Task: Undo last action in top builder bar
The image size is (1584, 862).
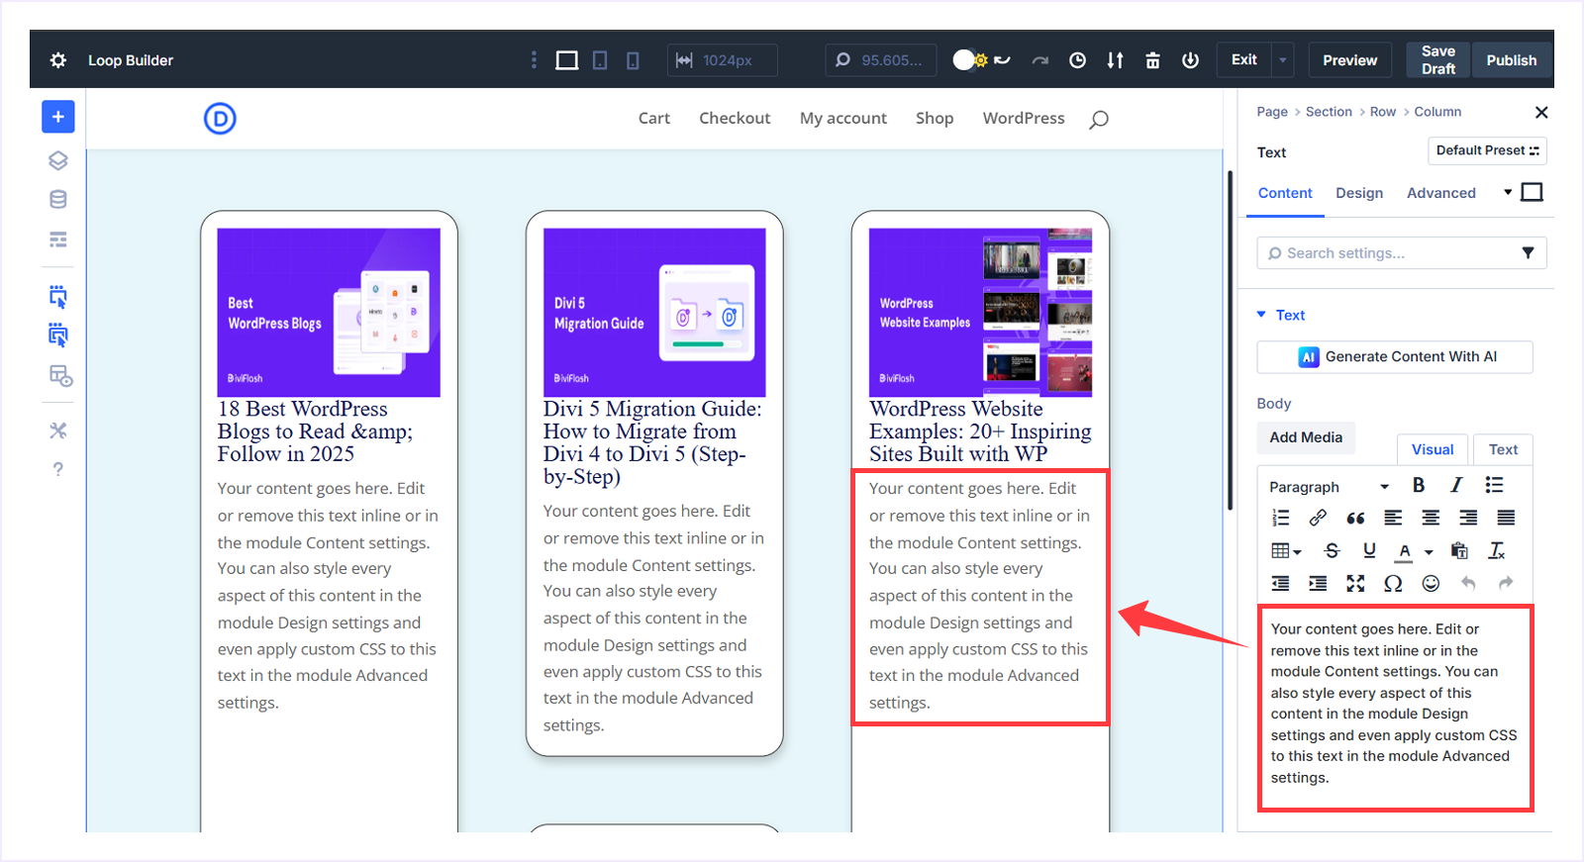Action: (1003, 60)
